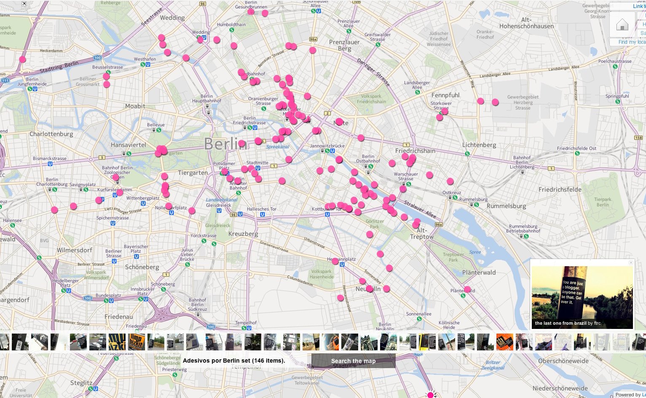Click the pink marker near Ostkreuz

(450, 182)
